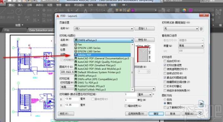Screen dimensions: 223x122
Task: Click the scale 毫米 value field
Action: tap(131, 94)
